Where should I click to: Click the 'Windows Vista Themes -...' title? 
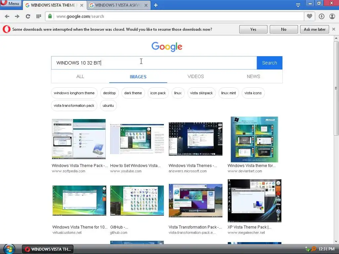(193, 166)
